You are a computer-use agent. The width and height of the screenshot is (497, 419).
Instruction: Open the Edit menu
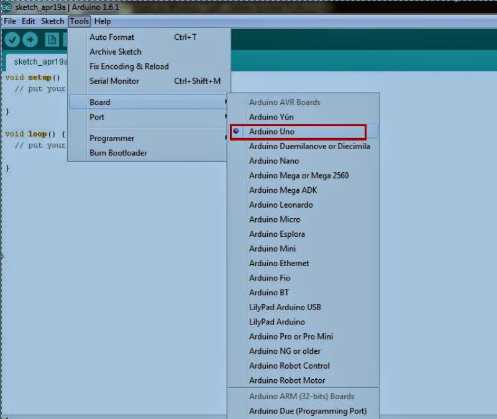(x=28, y=21)
